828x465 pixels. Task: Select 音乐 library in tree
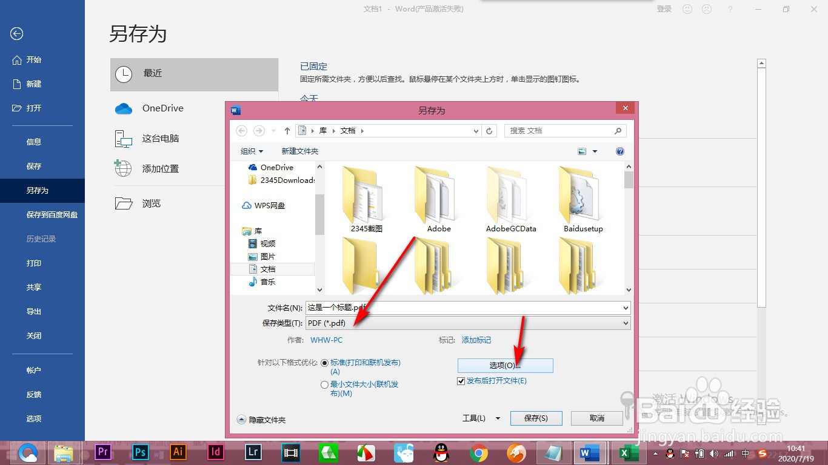tap(262, 282)
